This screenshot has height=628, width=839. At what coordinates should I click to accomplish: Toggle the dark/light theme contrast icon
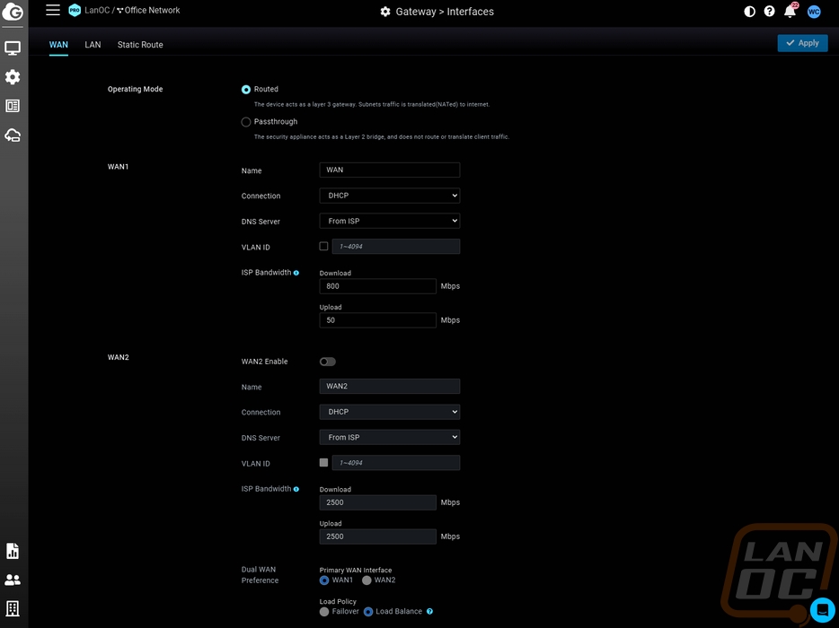750,12
